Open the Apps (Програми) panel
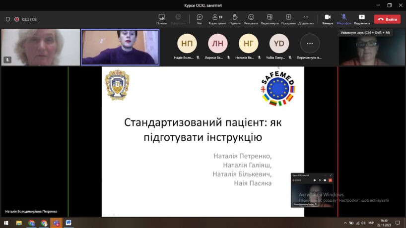The width and height of the screenshot is (406, 228). pyautogui.click(x=288, y=18)
